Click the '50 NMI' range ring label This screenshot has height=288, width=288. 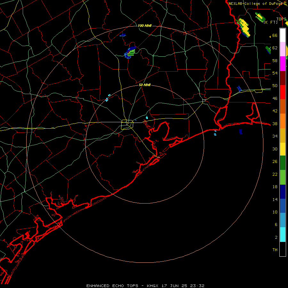tap(145, 85)
